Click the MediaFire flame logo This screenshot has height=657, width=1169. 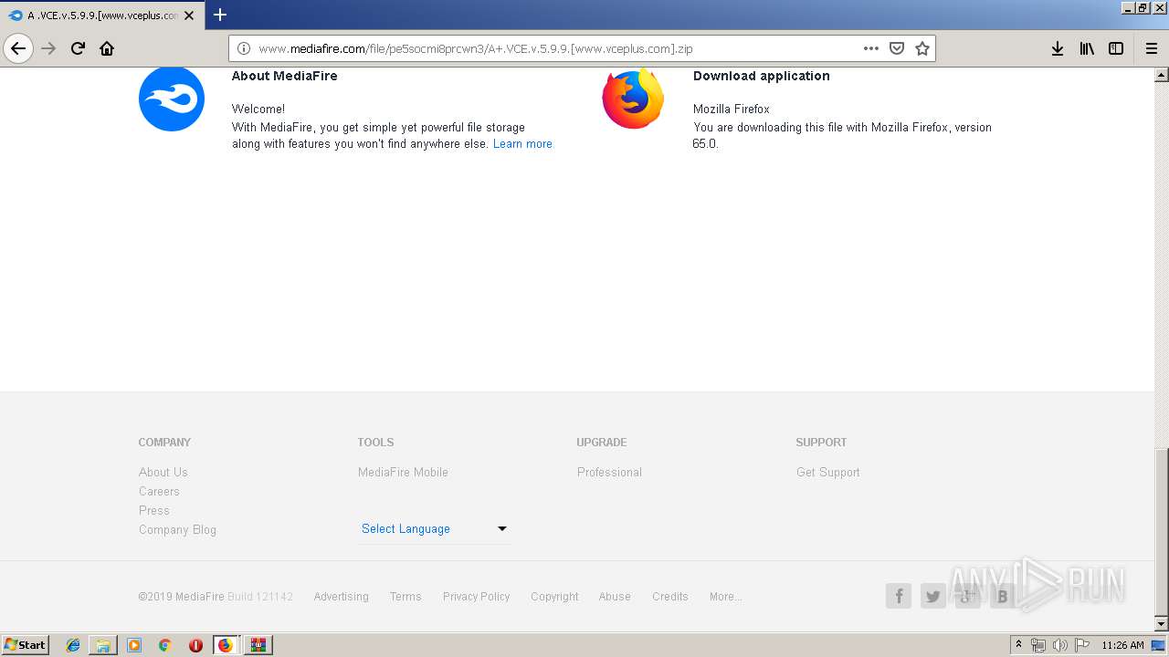click(172, 99)
